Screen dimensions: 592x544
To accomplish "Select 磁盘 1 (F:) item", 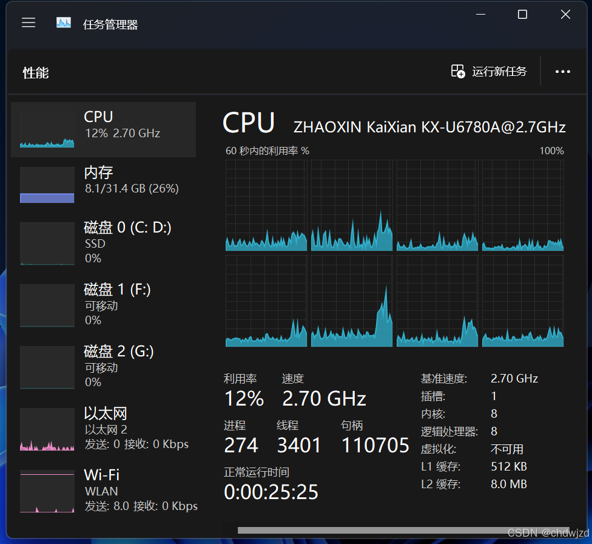I will point(104,305).
